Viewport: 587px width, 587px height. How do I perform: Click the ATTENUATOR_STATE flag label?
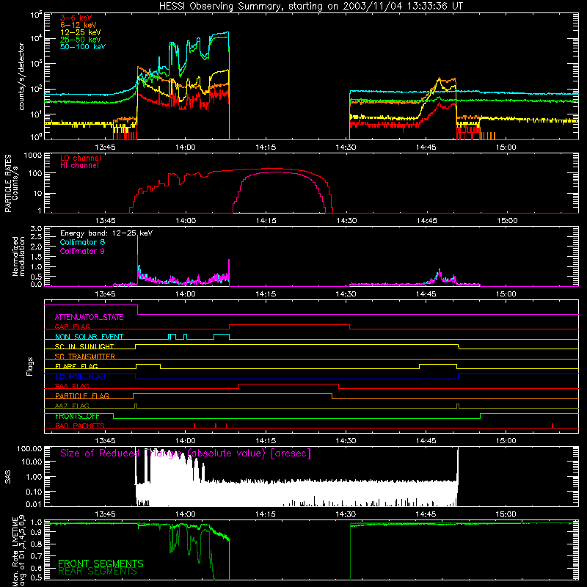point(89,317)
